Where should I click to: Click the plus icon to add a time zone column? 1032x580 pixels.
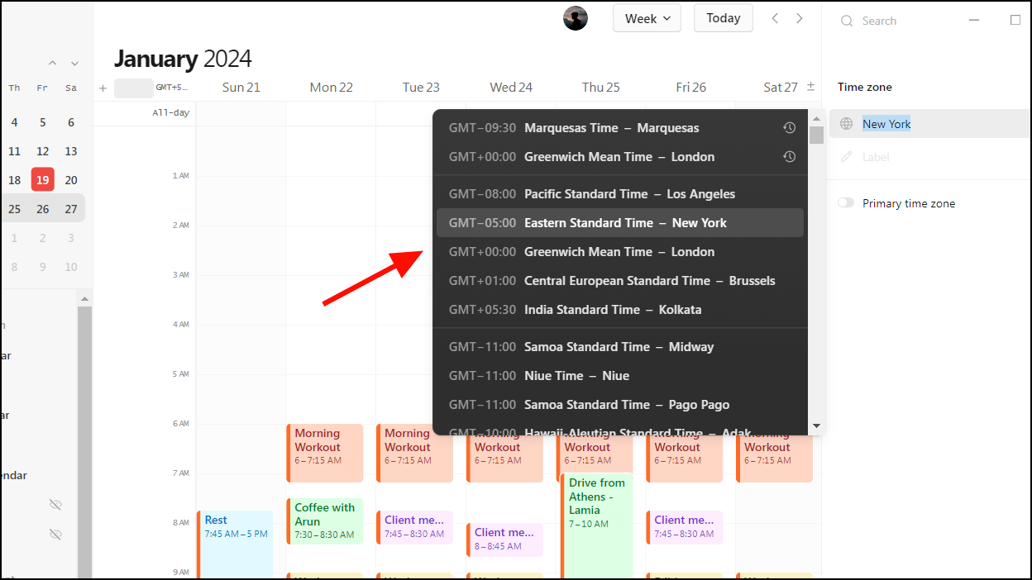point(102,88)
